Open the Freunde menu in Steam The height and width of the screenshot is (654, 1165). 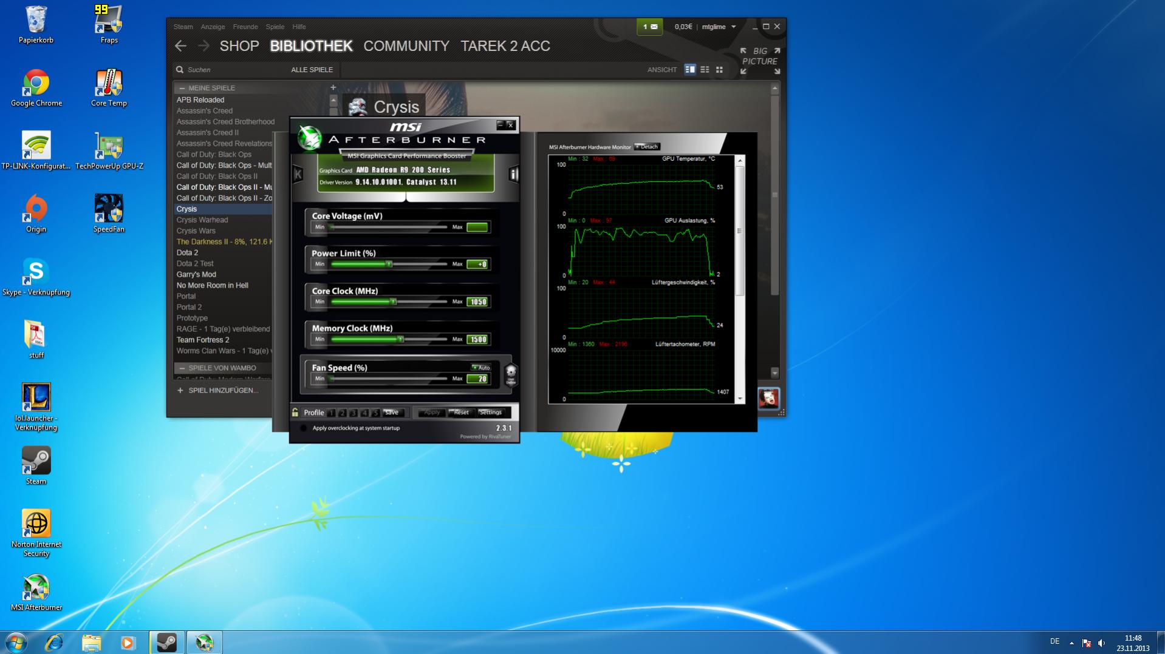tap(245, 27)
